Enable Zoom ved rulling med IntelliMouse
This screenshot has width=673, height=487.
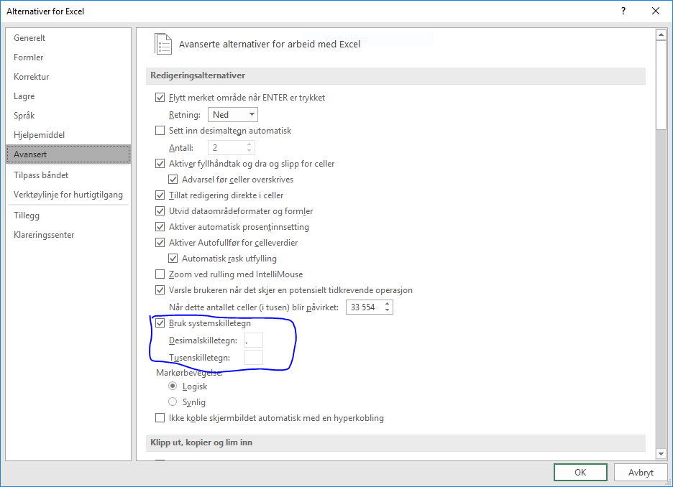tap(160, 274)
